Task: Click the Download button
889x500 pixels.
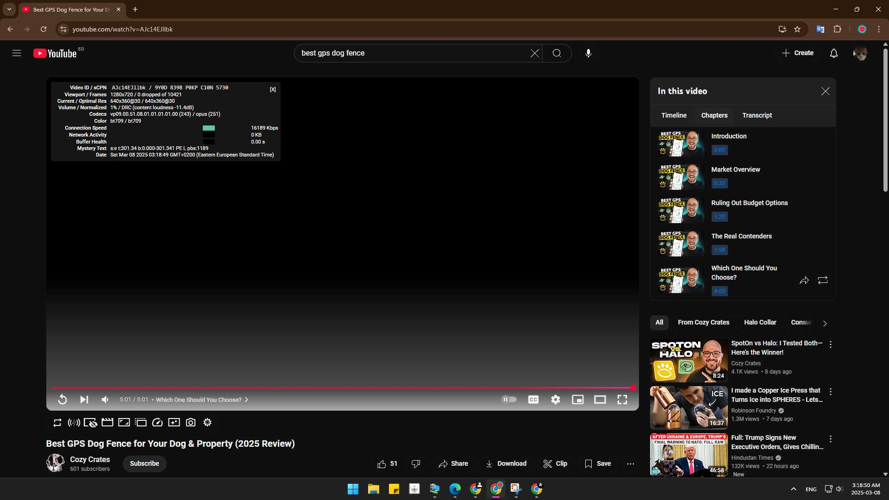Action: (x=506, y=464)
